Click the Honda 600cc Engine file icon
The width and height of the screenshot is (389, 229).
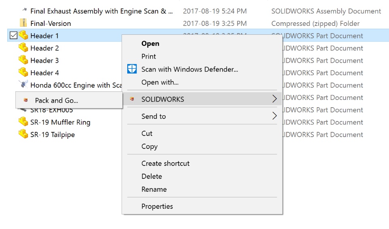tap(24, 84)
